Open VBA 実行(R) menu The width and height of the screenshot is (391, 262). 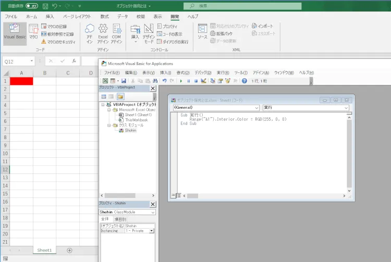[x=223, y=73]
